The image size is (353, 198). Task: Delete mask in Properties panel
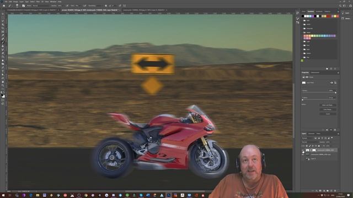(x=335, y=130)
